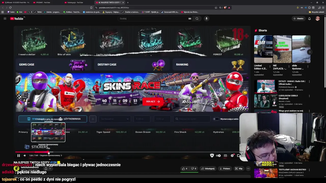326x183 pixels.
Task: Open the YouTube notifications bell
Action: 309,19
